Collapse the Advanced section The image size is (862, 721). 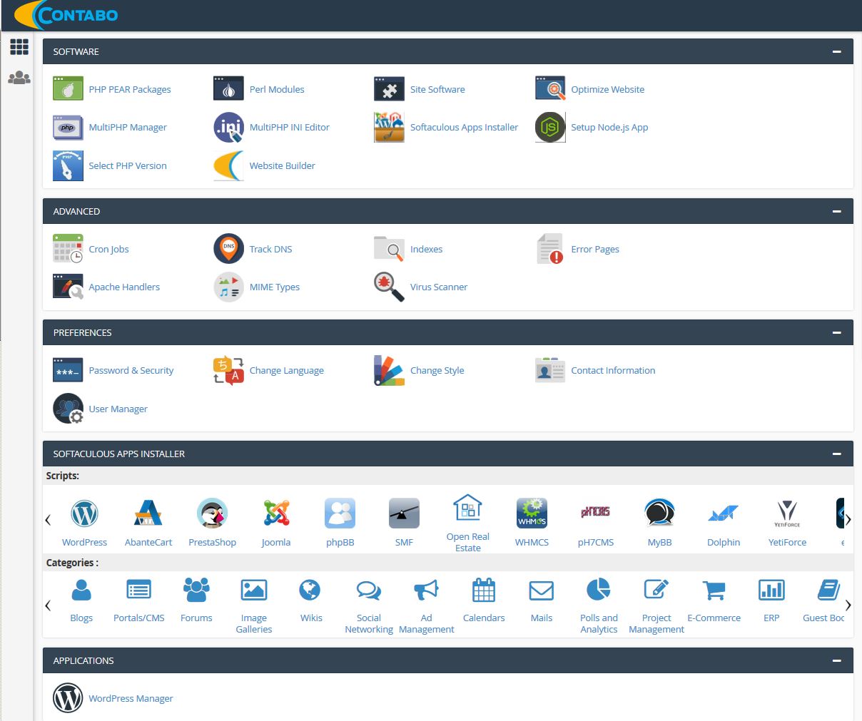coord(837,211)
